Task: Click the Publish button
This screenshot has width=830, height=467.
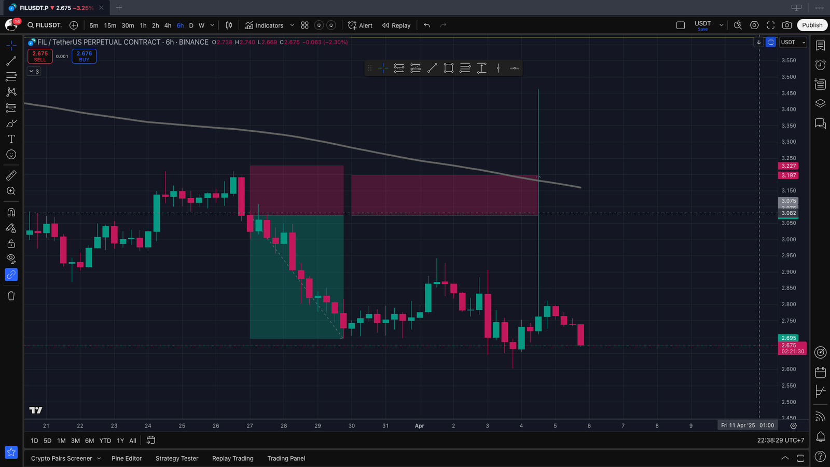Action: (x=812, y=25)
